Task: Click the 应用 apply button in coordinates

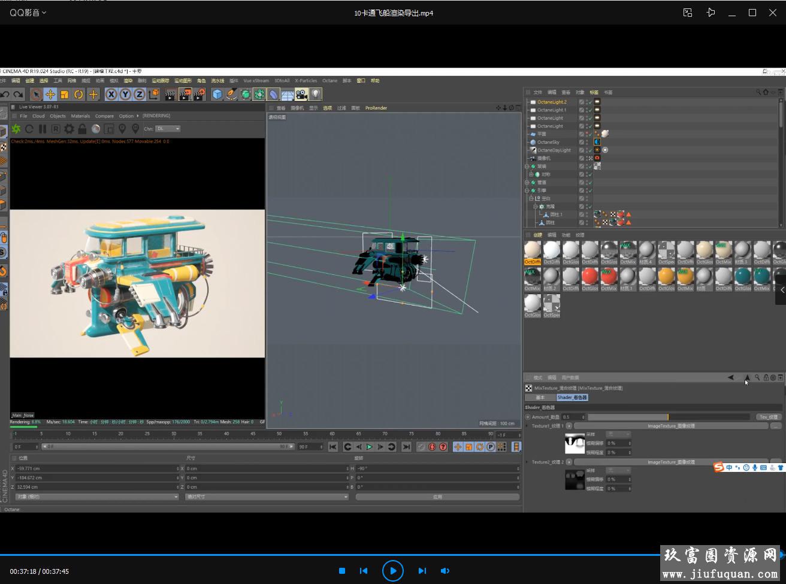Action: [437, 497]
